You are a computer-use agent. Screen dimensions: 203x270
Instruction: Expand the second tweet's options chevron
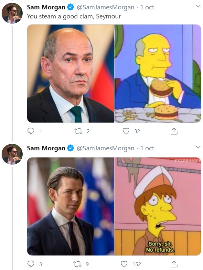click(x=198, y=147)
